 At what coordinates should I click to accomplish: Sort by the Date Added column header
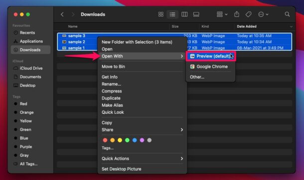pyautogui.click(x=247, y=26)
